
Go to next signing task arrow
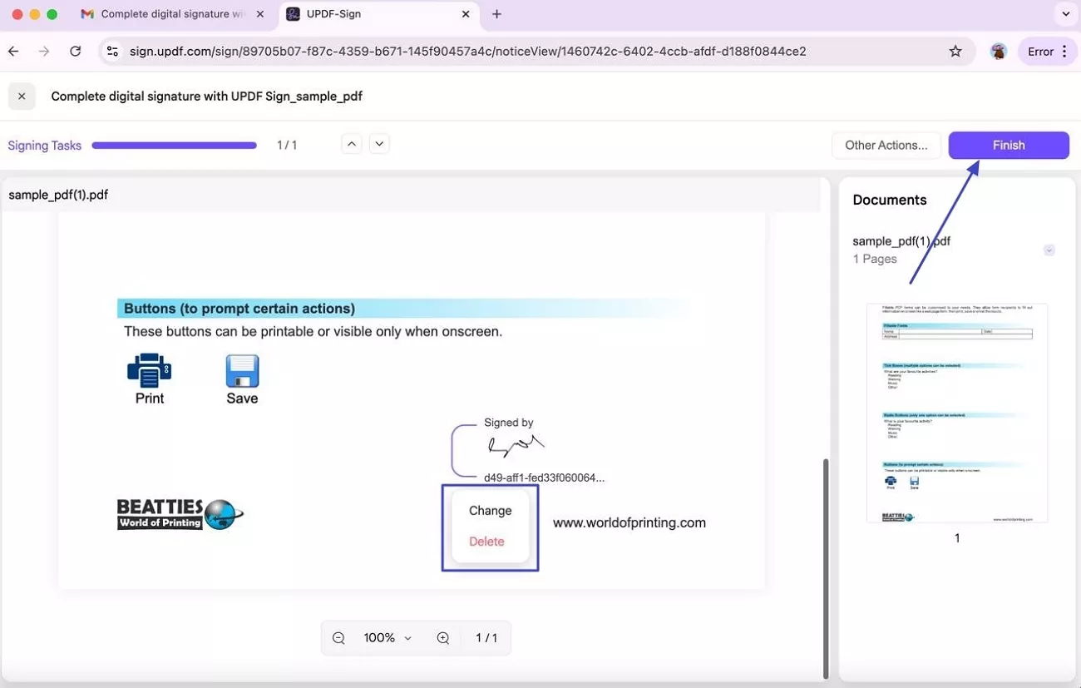(379, 144)
